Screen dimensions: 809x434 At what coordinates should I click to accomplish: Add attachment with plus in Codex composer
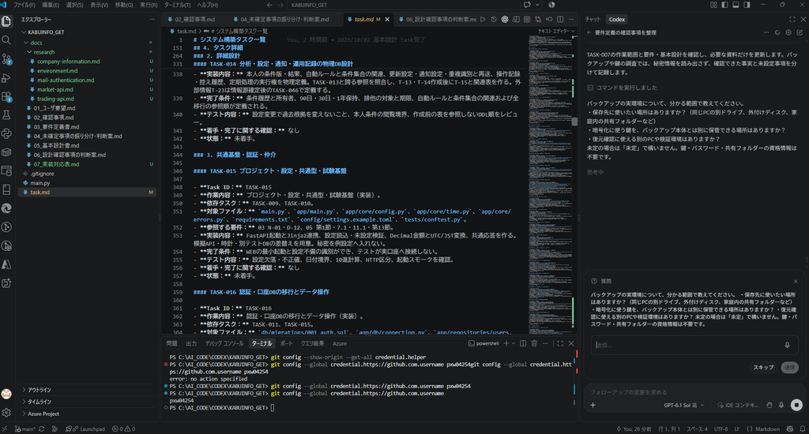[593, 405]
